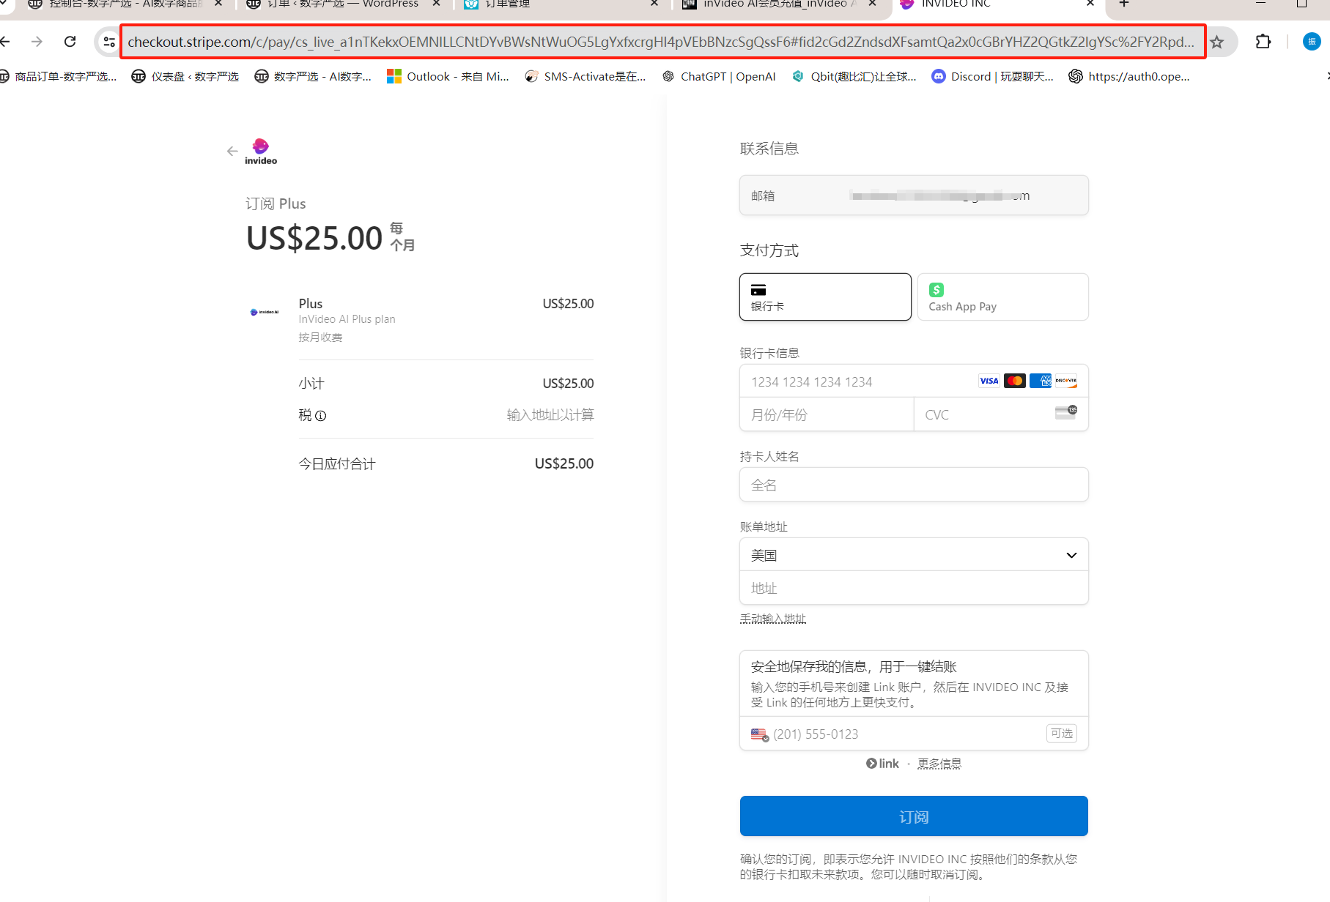The width and height of the screenshot is (1330, 902).
Task: Click the 今日应付合计 total amount US$25.00
Action: pyautogui.click(x=564, y=463)
